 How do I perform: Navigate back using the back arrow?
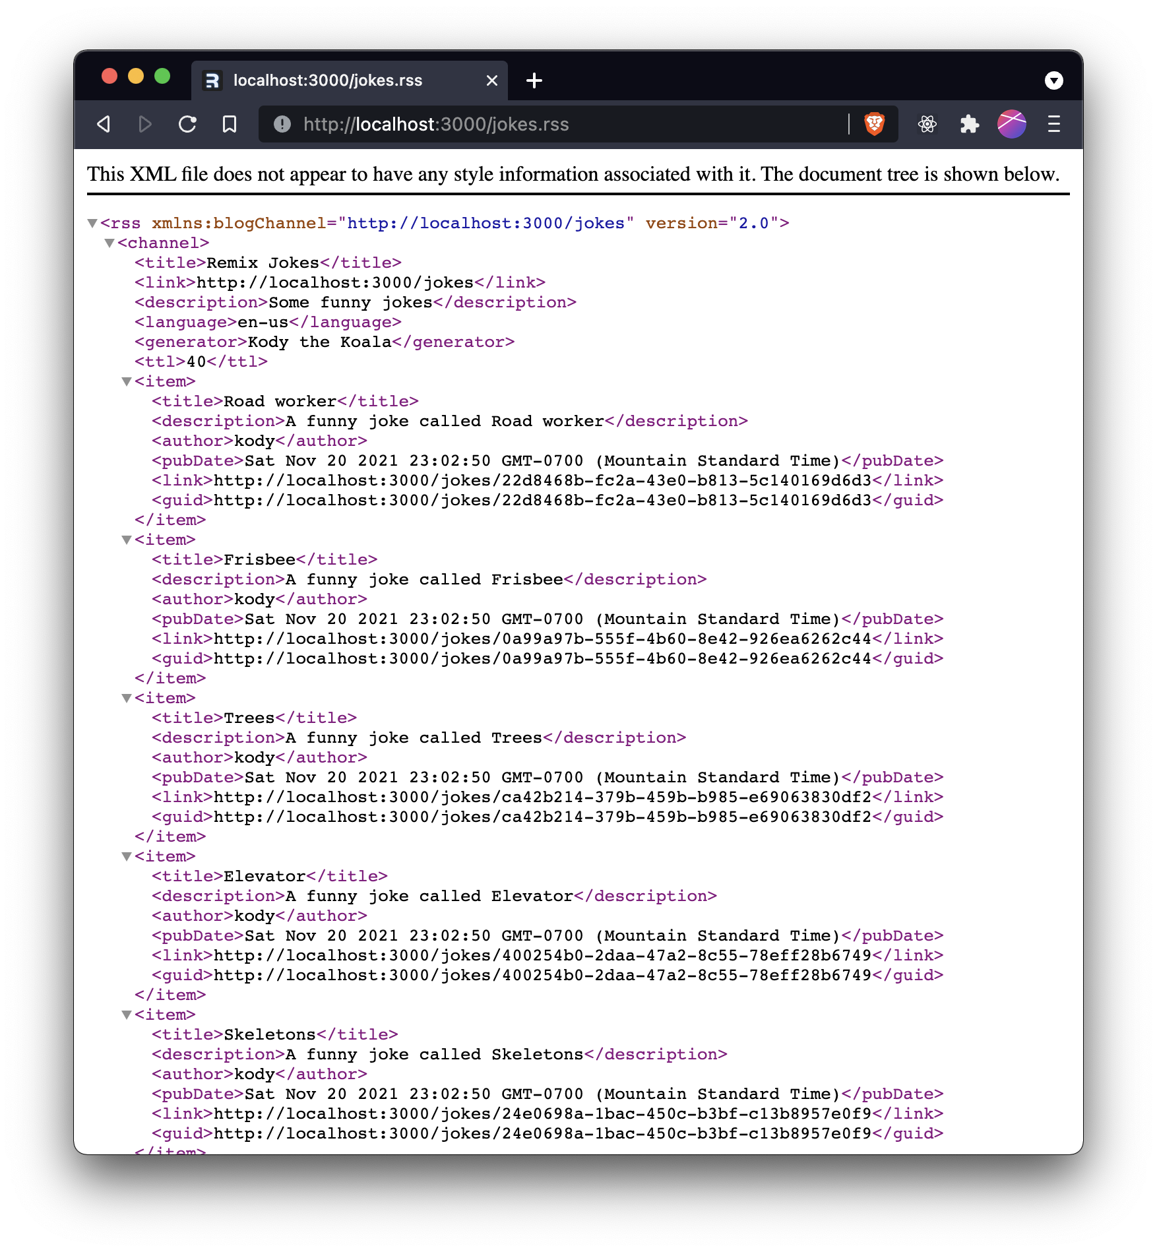(103, 124)
